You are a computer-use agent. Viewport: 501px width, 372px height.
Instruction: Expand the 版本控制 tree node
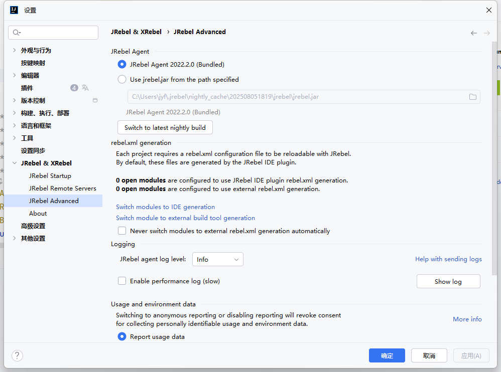[x=15, y=100]
